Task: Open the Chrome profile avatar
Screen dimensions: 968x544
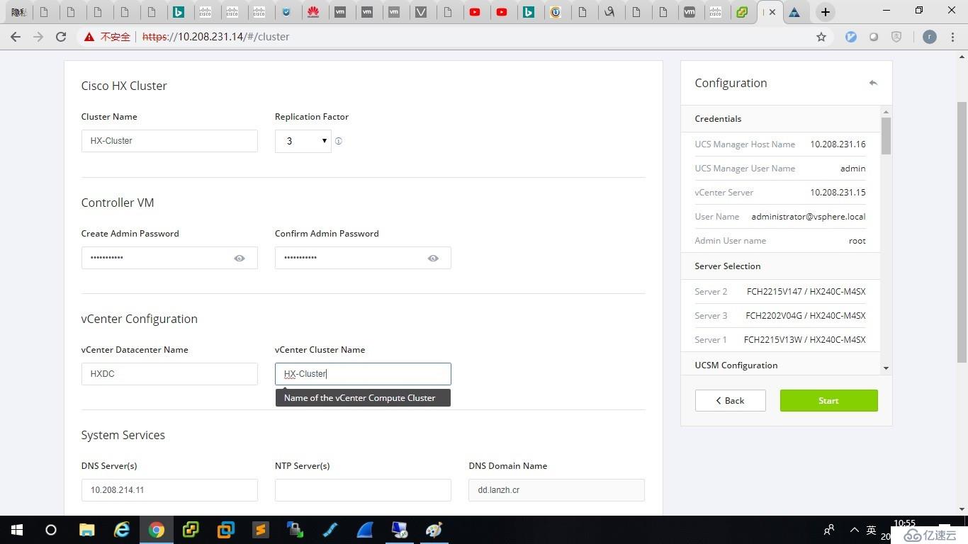Action: (930, 37)
